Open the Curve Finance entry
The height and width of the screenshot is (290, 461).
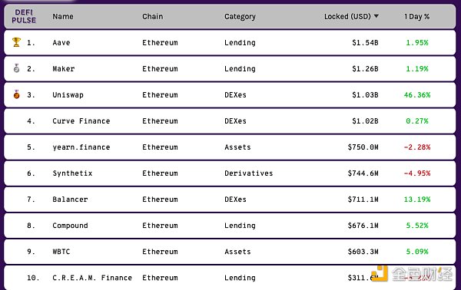(81, 121)
